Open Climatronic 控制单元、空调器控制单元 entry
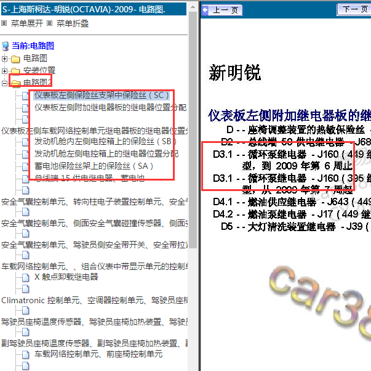The width and height of the screenshot is (371, 371). 95,300
